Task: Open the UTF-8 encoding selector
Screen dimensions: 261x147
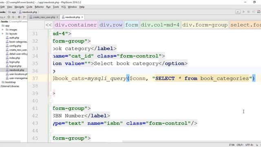Action: tap(249, 145)
